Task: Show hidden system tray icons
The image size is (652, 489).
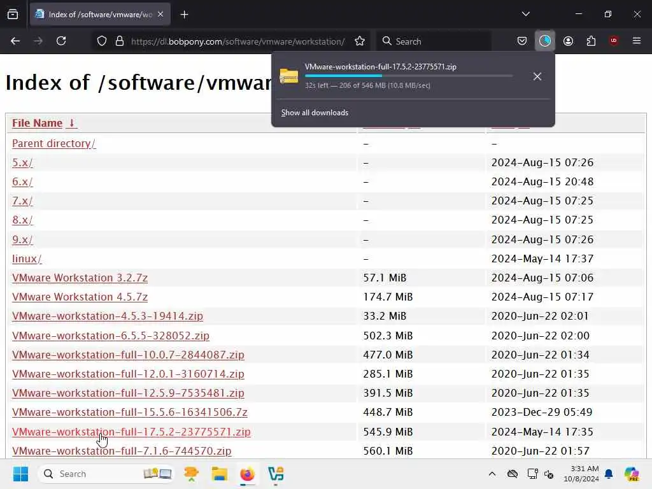Action: point(492,474)
